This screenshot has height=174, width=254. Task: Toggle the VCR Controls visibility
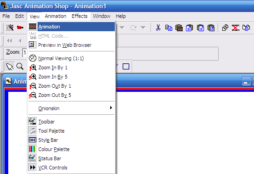pyautogui.click(x=72, y=168)
